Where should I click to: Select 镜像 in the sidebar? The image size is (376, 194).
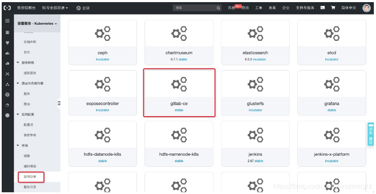(27, 156)
